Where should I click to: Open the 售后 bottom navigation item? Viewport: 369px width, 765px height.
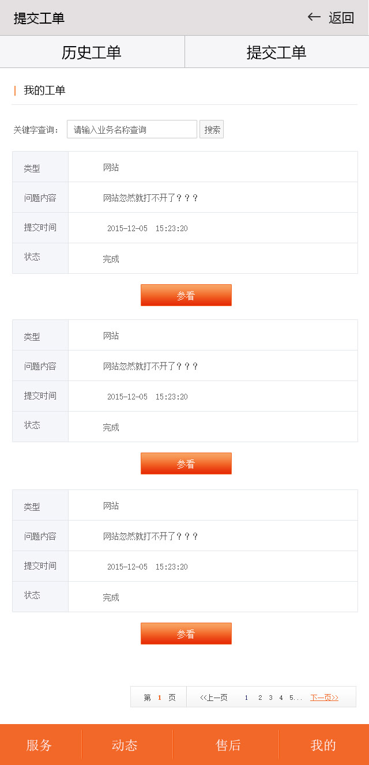(228, 745)
